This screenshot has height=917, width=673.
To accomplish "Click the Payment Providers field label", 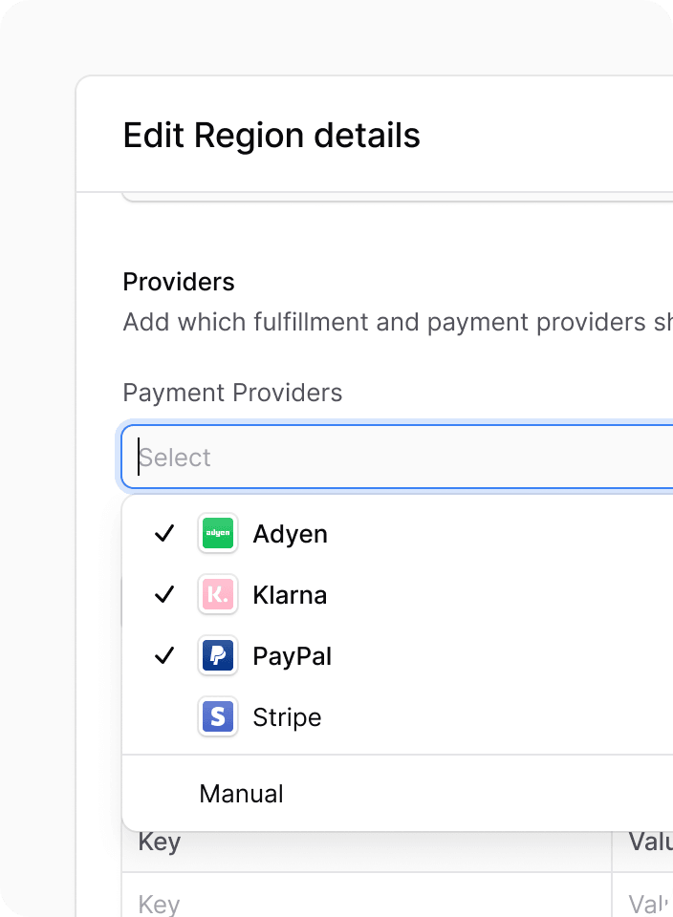I will pos(232,393).
